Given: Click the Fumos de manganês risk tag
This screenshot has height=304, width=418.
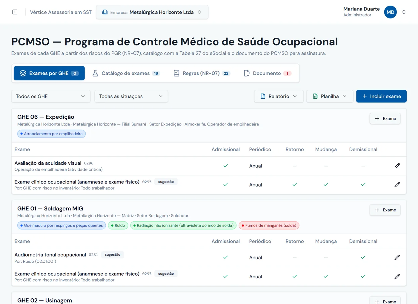Looking at the screenshot, I should (269, 225).
